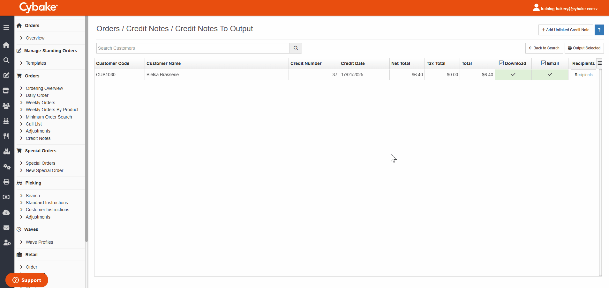This screenshot has height=288, width=609.
Task: Toggle the Email header checkbox
Action: [x=543, y=63]
